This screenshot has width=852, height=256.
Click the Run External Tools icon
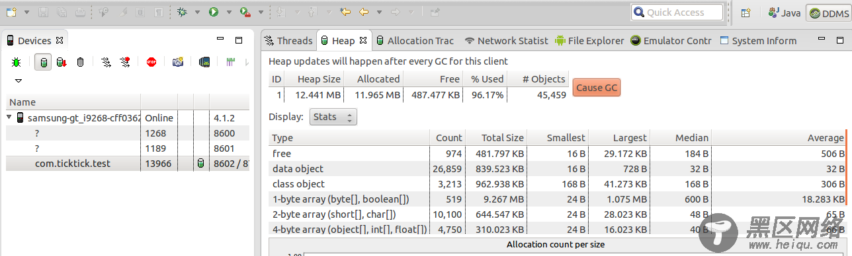tap(245, 12)
